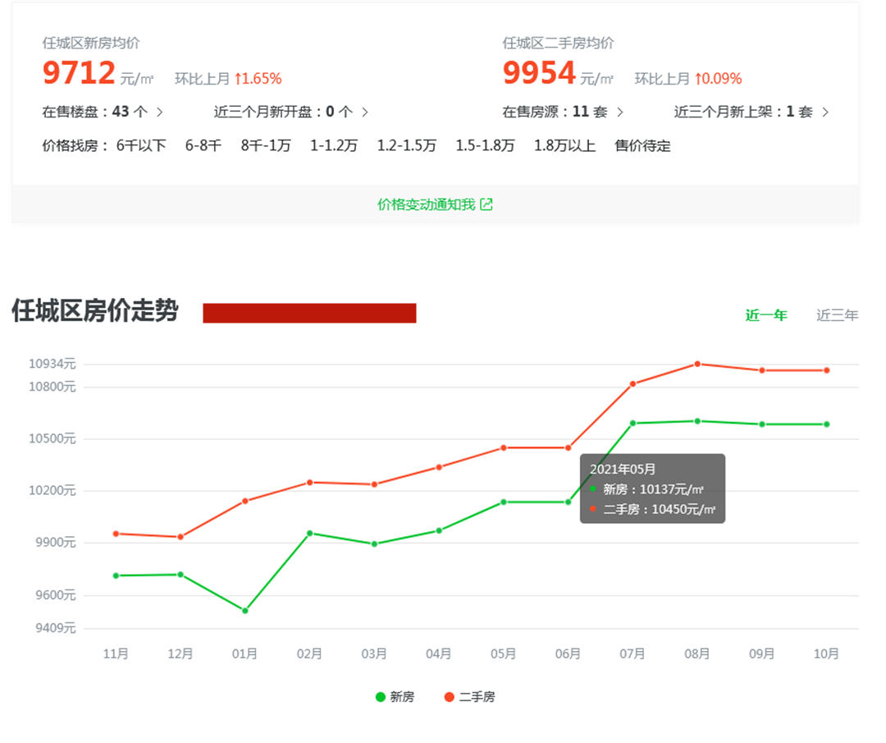
Task: Click the 二手房 average price 9954
Action: [x=539, y=73]
